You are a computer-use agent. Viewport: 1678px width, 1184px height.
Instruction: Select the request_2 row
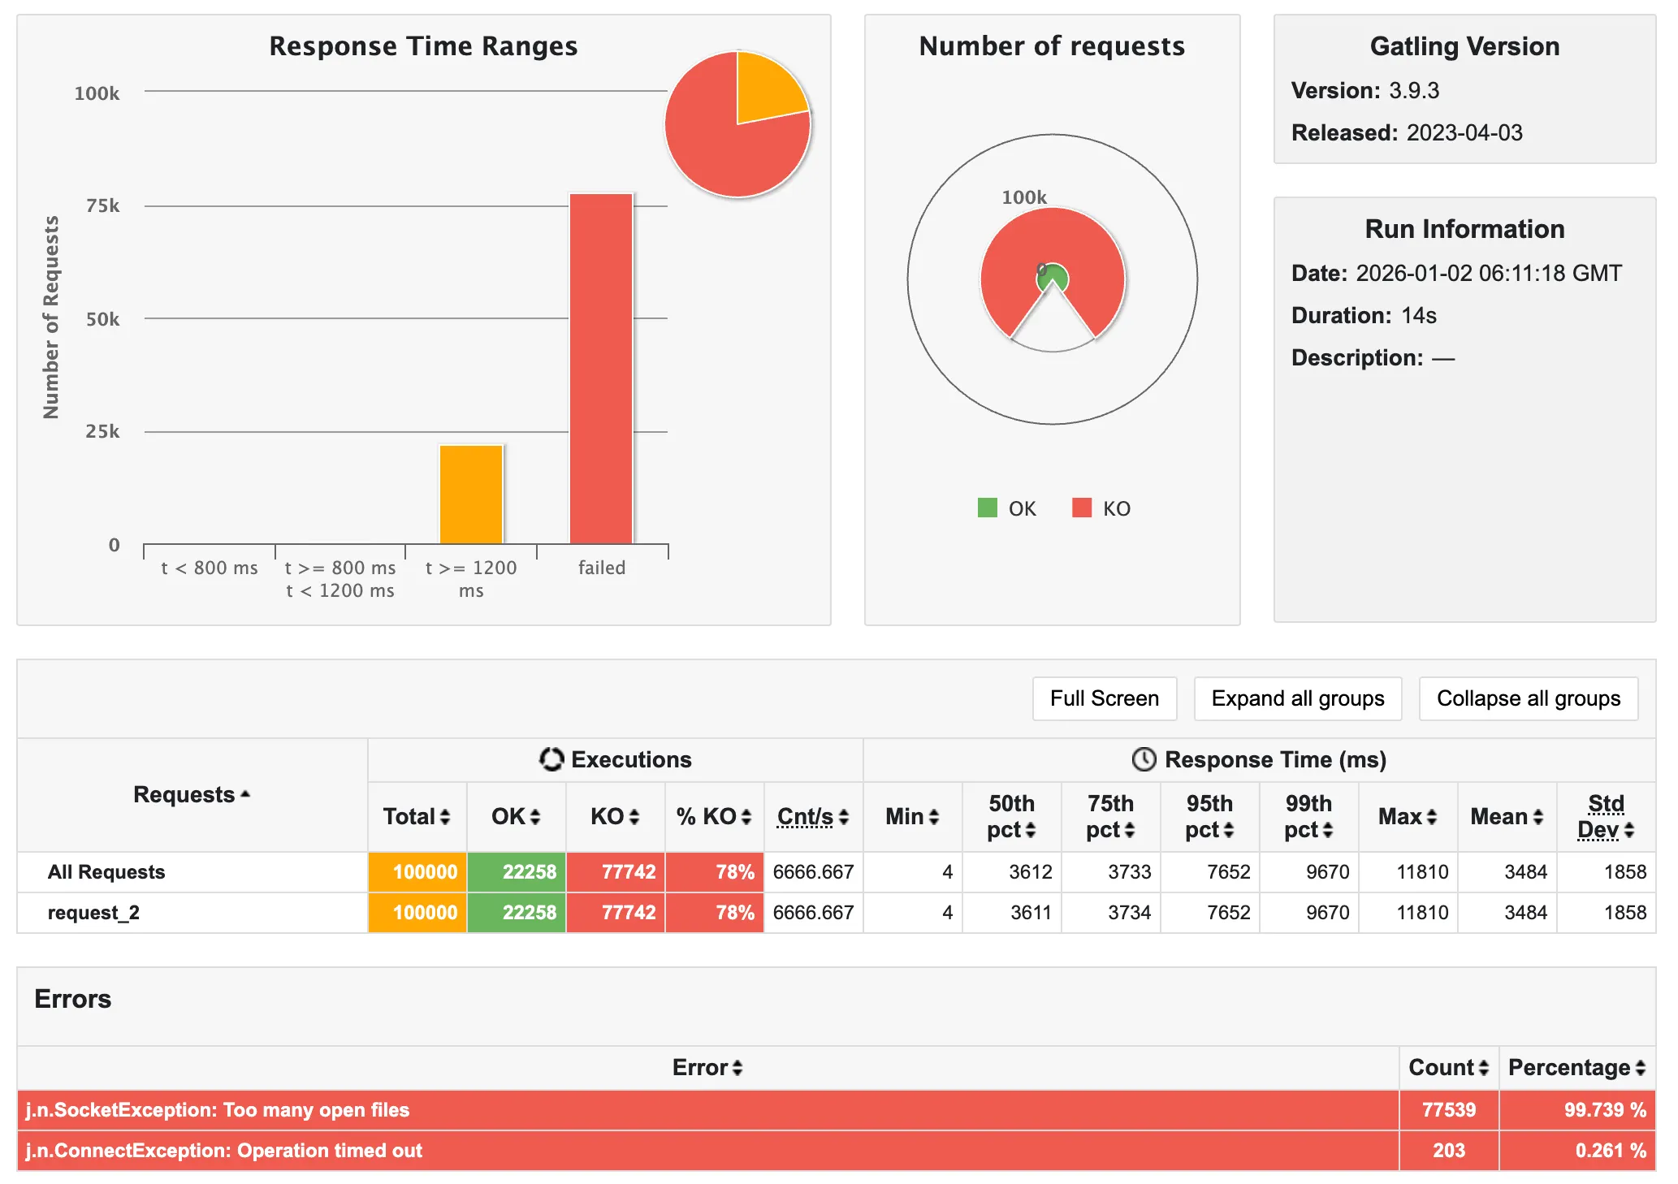(93, 913)
